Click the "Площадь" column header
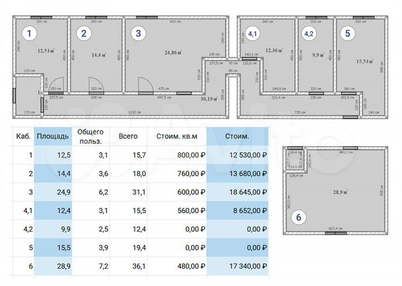Image resolution: width=402 pixels, height=286 pixels. (x=52, y=135)
